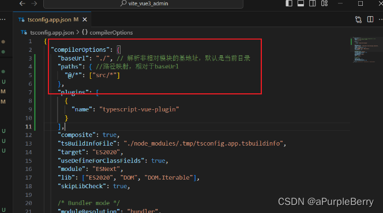Toggle the primary sidebar layout icon
Image resolution: width=383 pixels, height=213 pixels.
tap(289, 3)
